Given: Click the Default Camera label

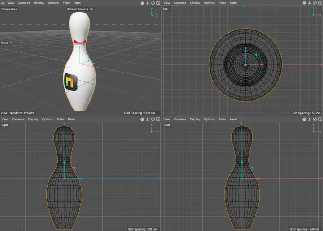Looking at the screenshot, I should 78,9.
